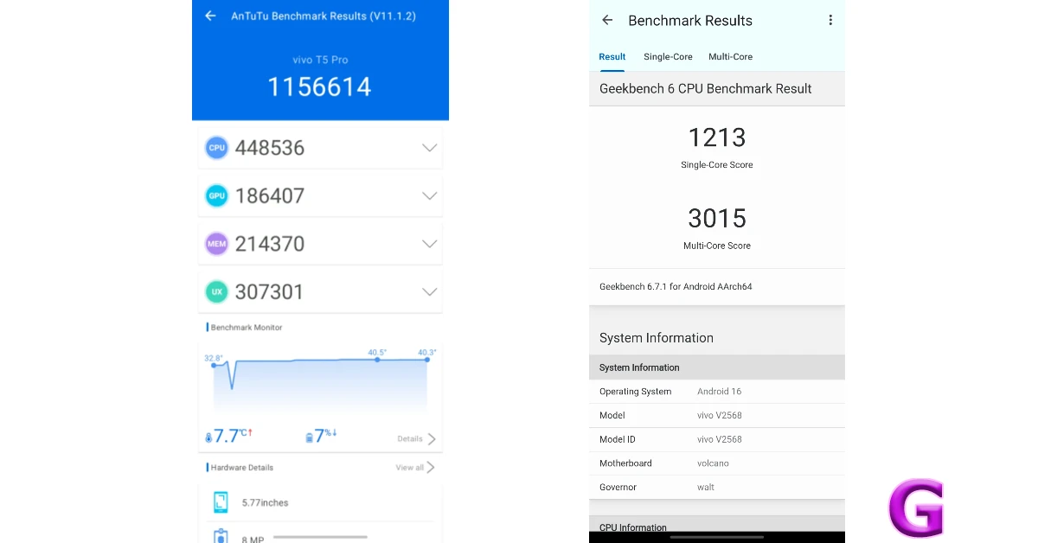Screen dimensions: 1038x543
Task: Expand the MEM 214370 score row
Action: [x=320, y=244]
